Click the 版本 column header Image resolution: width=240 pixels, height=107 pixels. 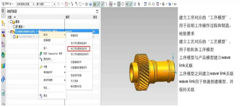(95, 17)
